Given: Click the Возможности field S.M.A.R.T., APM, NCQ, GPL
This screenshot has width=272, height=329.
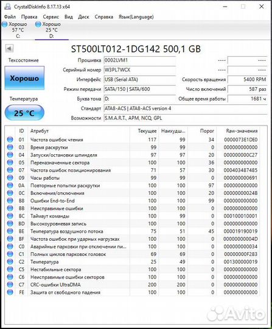Looking at the screenshot, I should coord(186,118).
